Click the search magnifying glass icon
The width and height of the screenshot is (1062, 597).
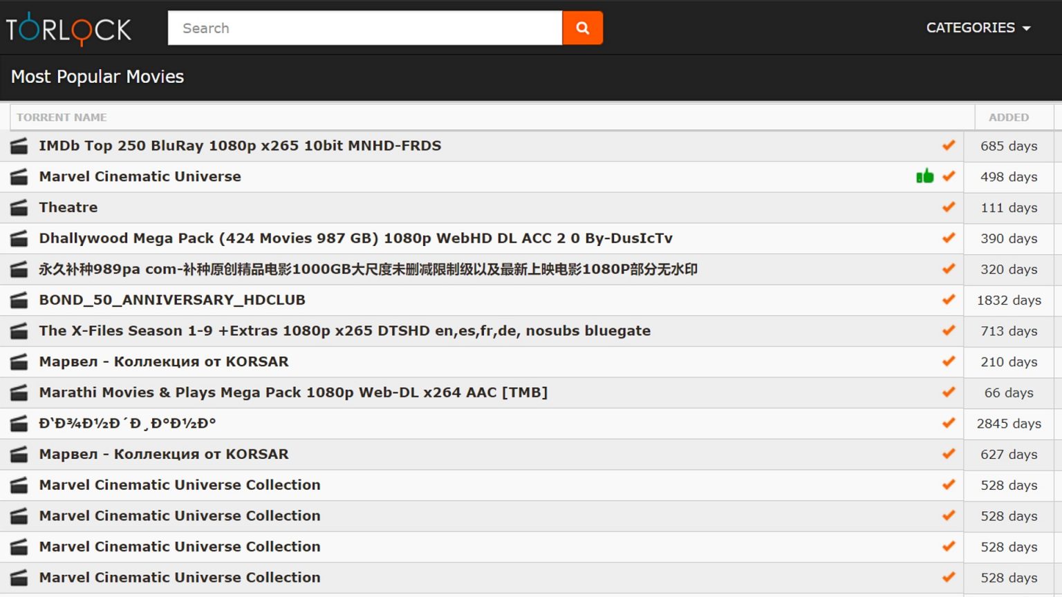582,28
